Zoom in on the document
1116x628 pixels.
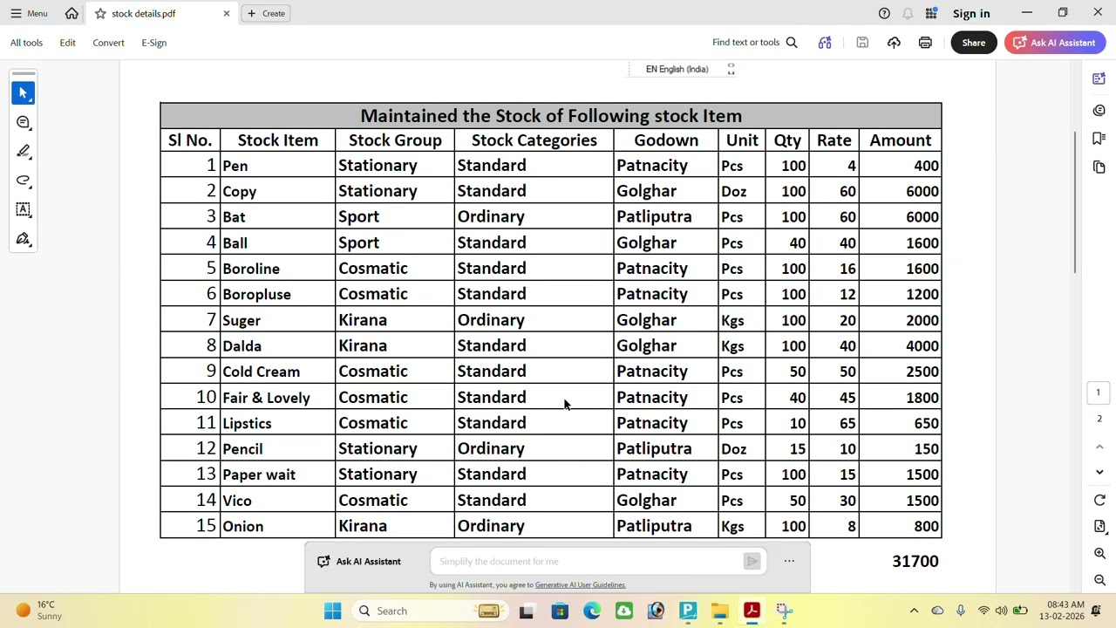point(1099,553)
